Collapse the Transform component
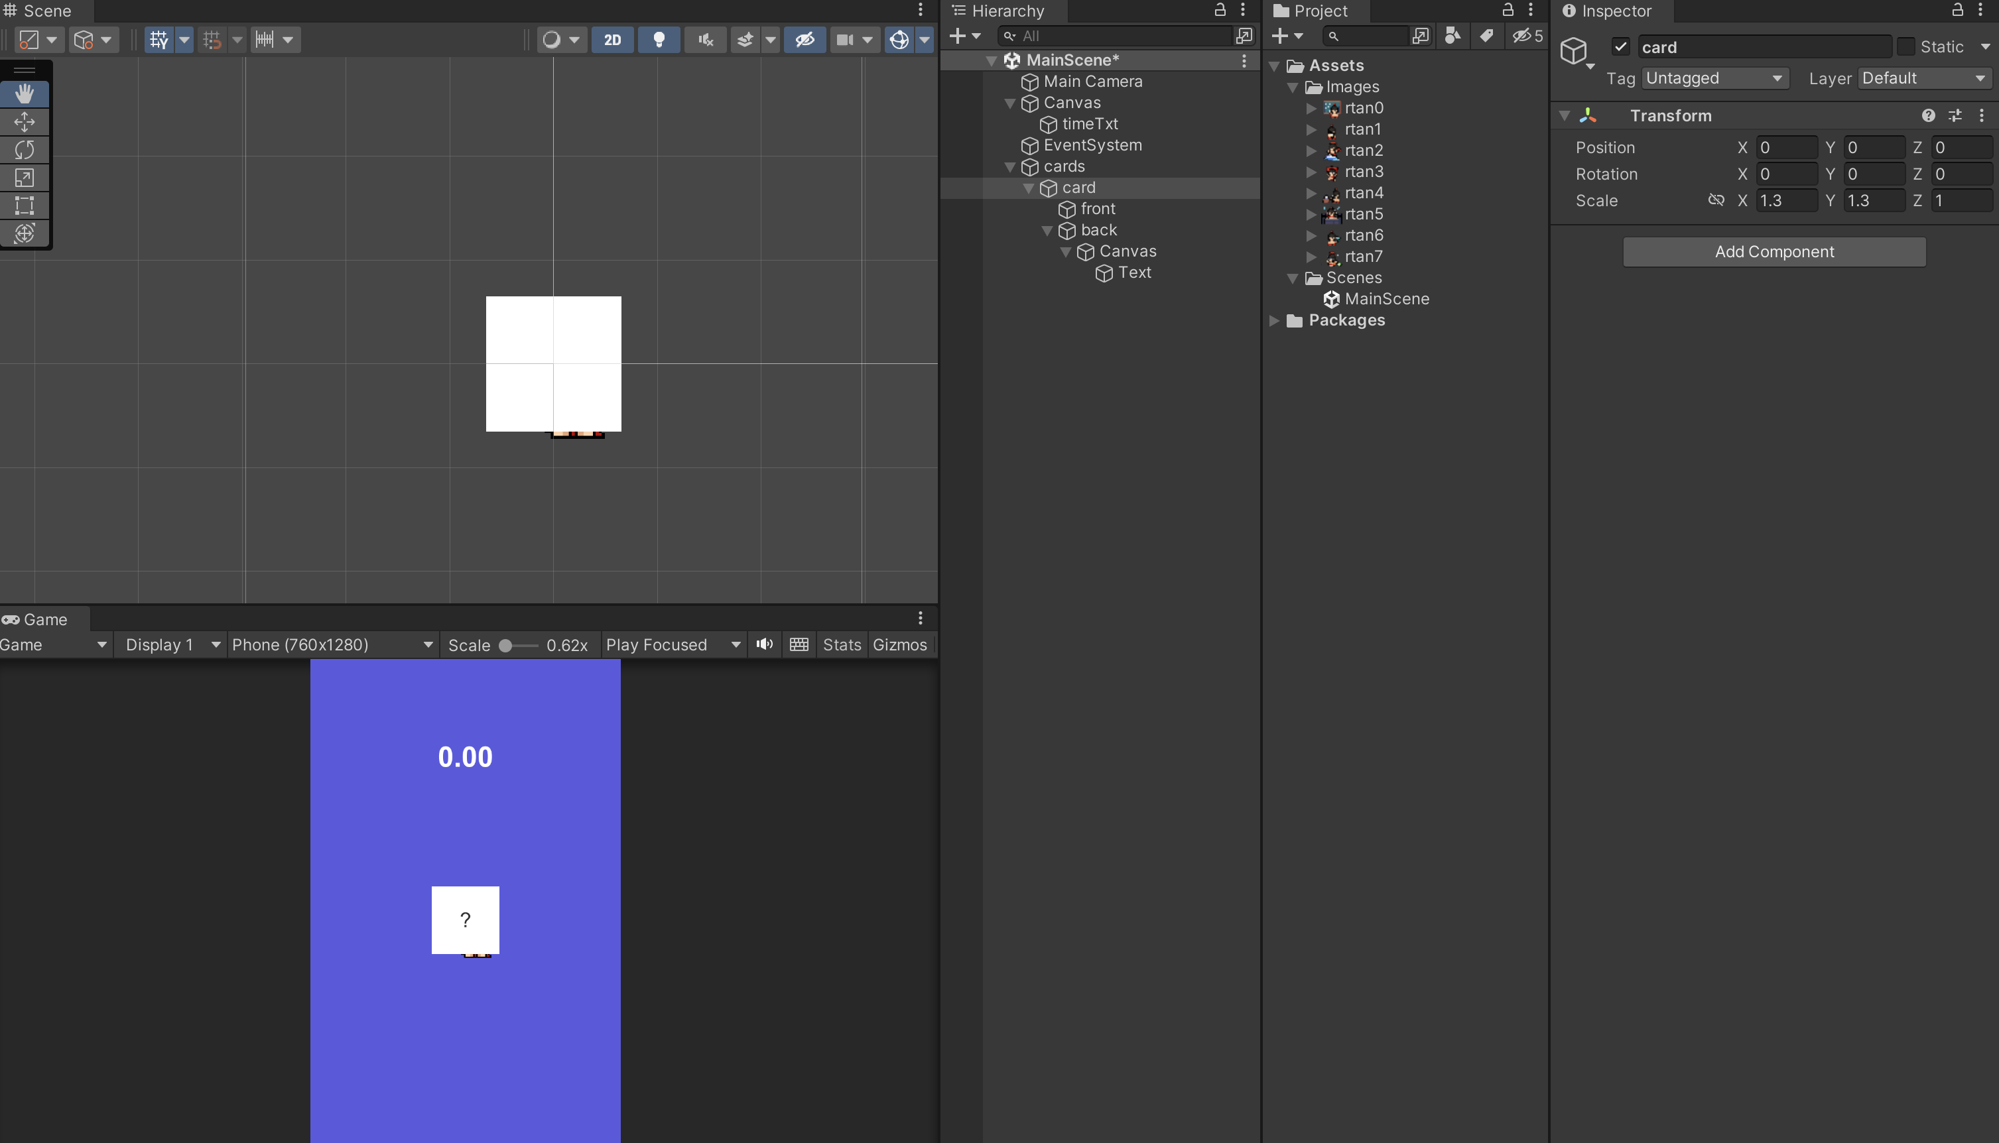1999x1143 pixels. coord(1565,115)
